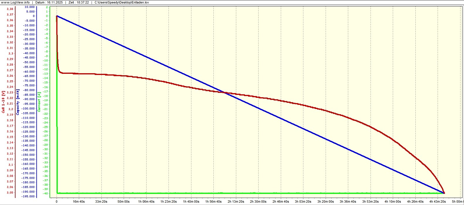Click the 3,38 tick on voltage axis
Image resolution: width=464 pixels, height=205 pixels.
tap(10, 9)
